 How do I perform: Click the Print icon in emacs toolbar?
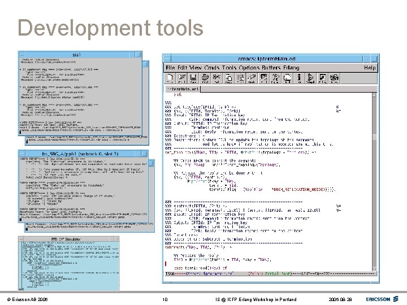(x=205, y=78)
